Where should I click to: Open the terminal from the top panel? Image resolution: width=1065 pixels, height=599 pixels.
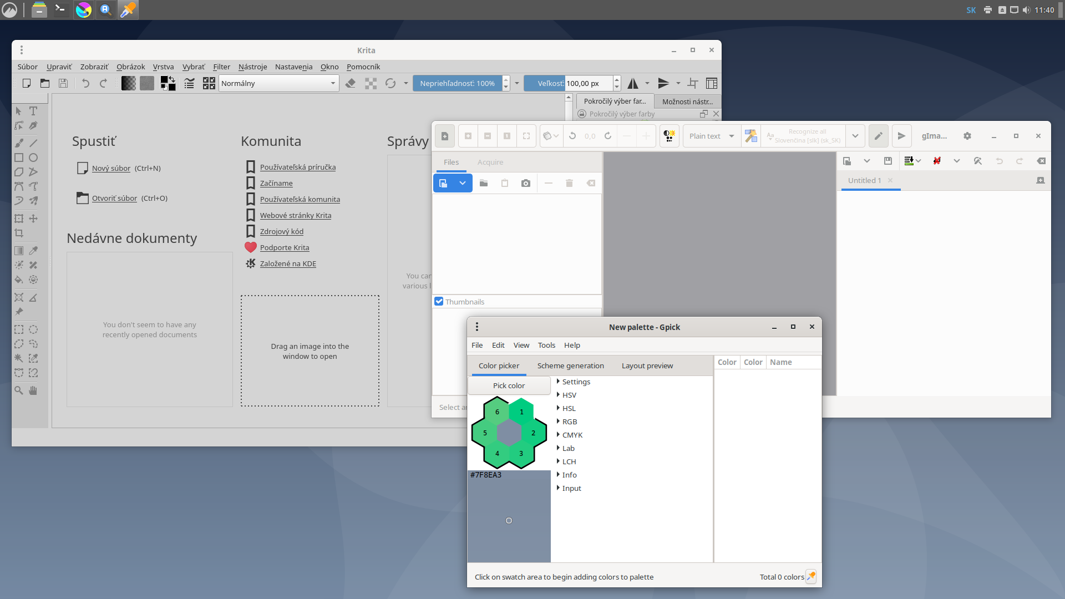[60, 9]
